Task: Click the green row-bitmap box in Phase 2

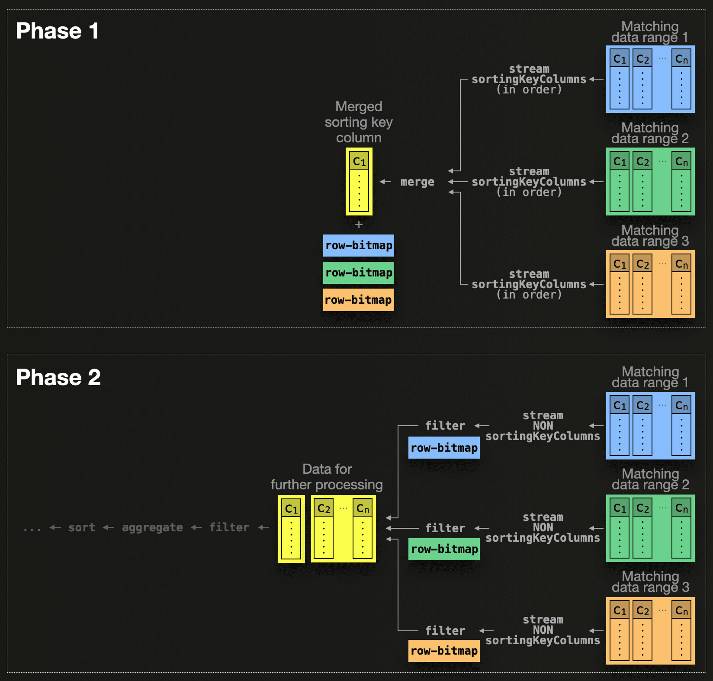Action: (x=444, y=549)
